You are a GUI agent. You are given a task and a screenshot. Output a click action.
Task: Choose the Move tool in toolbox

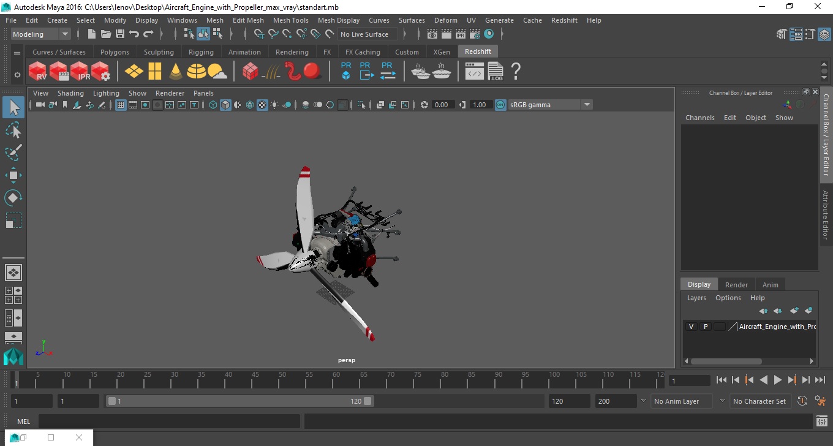tap(13, 175)
